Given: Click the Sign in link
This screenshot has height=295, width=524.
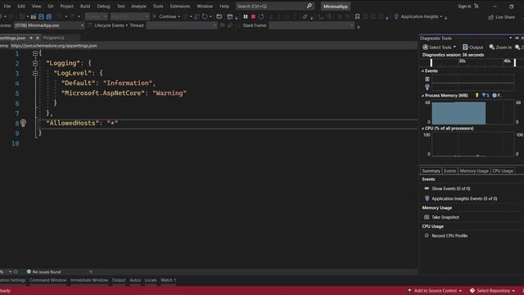Looking at the screenshot, I should (x=464, y=6).
